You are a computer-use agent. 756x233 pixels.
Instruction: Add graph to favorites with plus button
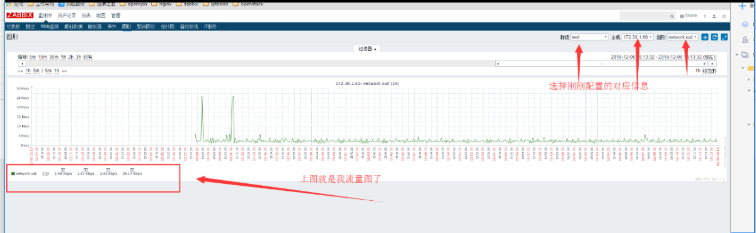(x=705, y=37)
